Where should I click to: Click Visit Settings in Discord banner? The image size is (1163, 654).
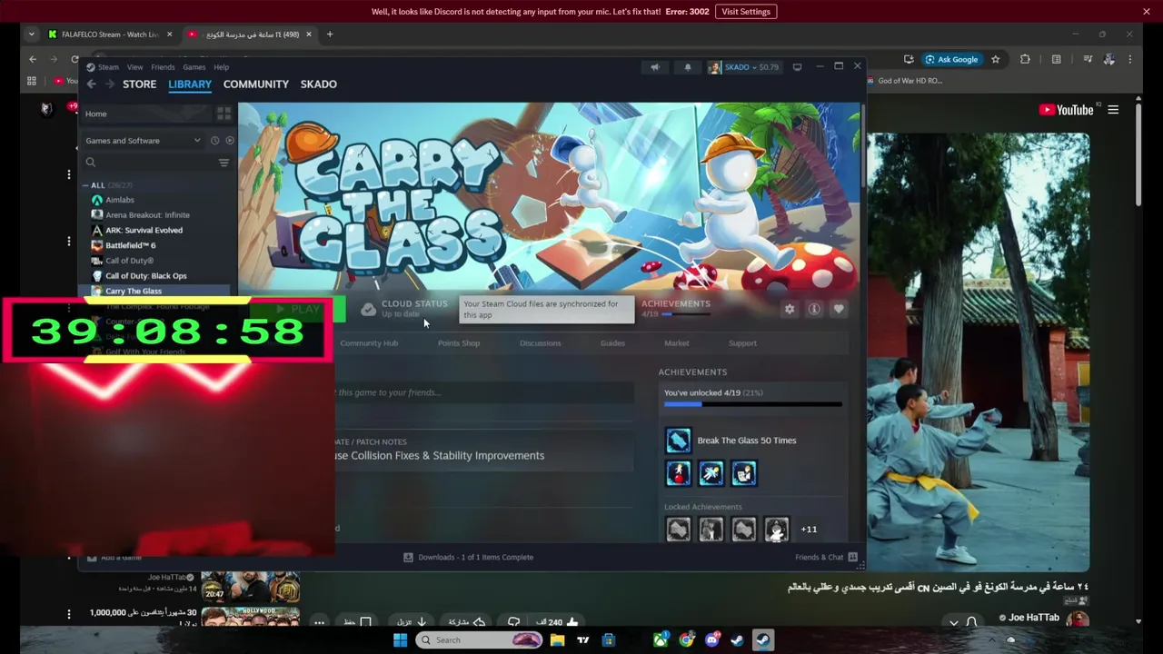pyautogui.click(x=746, y=12)
